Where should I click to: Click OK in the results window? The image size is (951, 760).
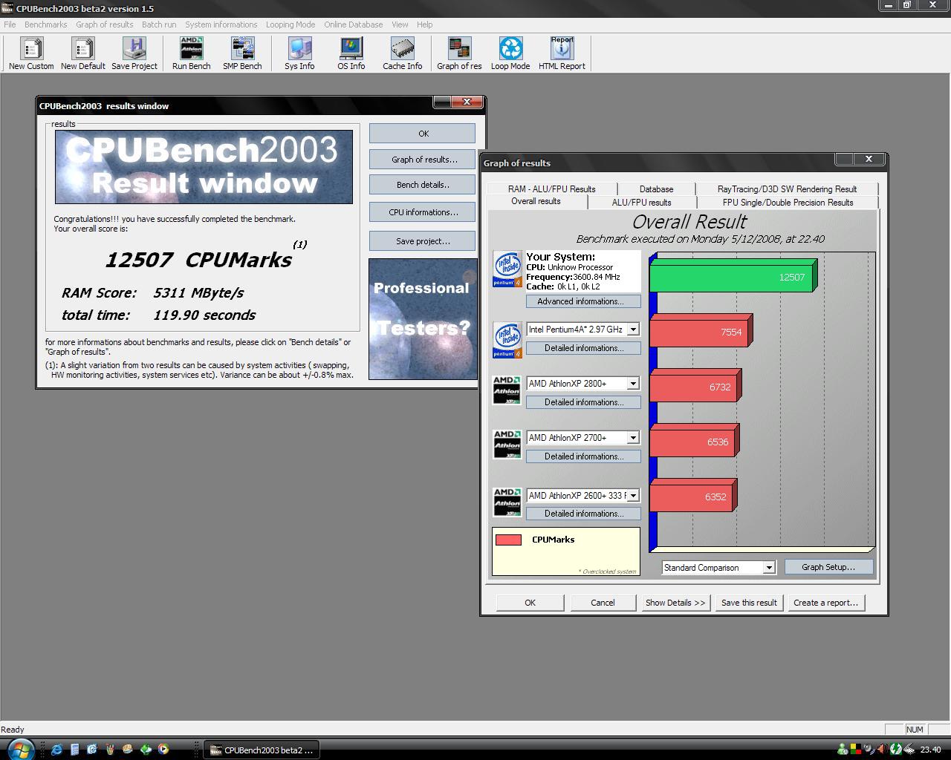click(423, 134)
